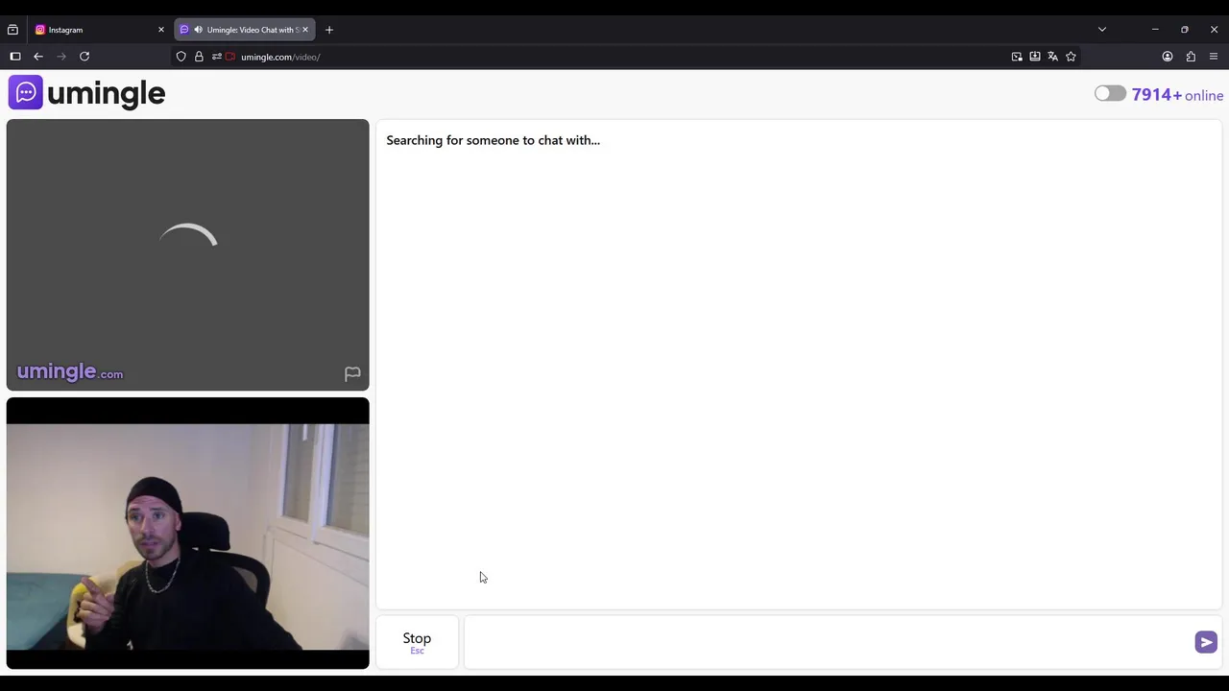View site security padlock info
This screenshot has width=1229, height=691.
coord(199,57)
